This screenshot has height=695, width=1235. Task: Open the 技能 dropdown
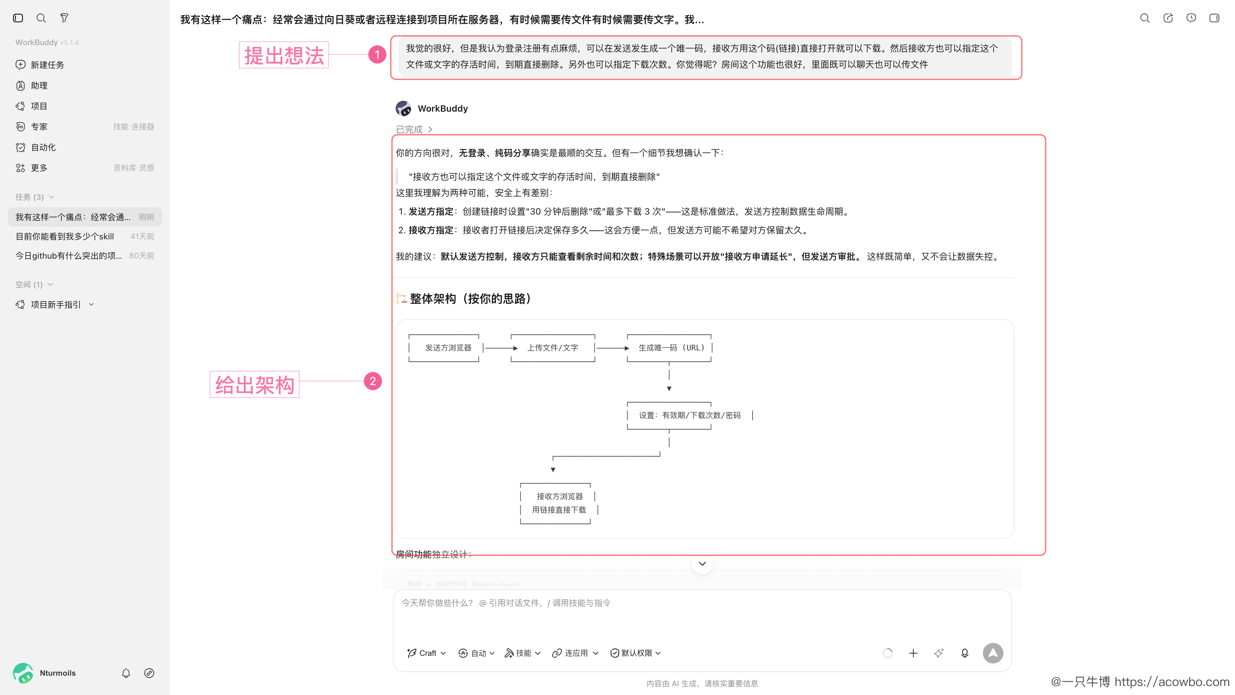coord(522,653)
